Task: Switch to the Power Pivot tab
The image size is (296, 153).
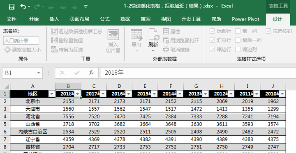Action: tap(245, 19)
